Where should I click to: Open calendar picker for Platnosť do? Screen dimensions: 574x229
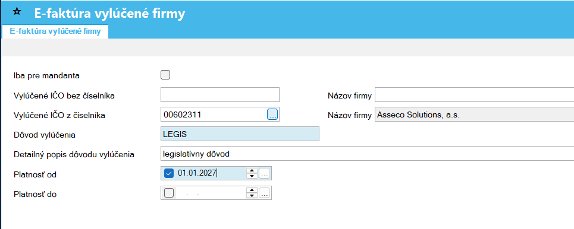point(265,193)
